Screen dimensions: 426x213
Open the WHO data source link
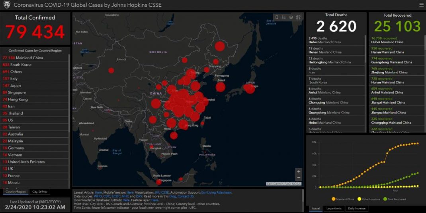(x=98, y=196)
